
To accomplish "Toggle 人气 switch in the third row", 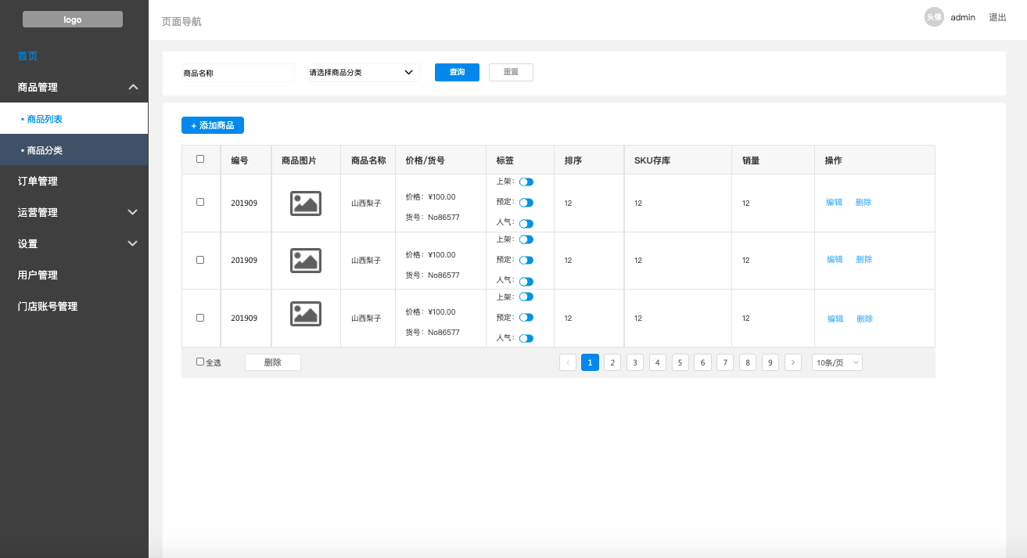I will tap(526, 338).
